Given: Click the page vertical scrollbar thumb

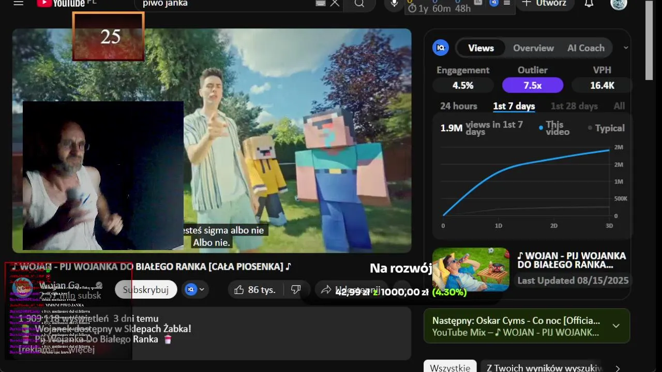Looking at the screenshot, I should (x=649, y=40).
